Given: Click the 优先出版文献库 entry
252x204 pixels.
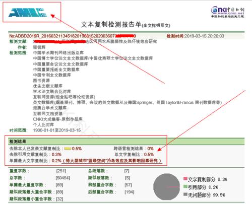Looking at the screenshot, I should click(48, 86).
